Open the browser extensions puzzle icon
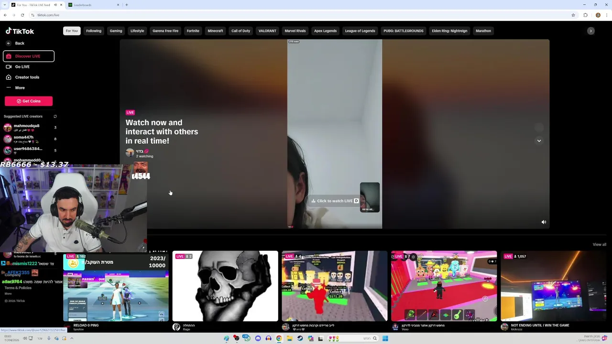The image size is (612, 344). tap(585, 15)
